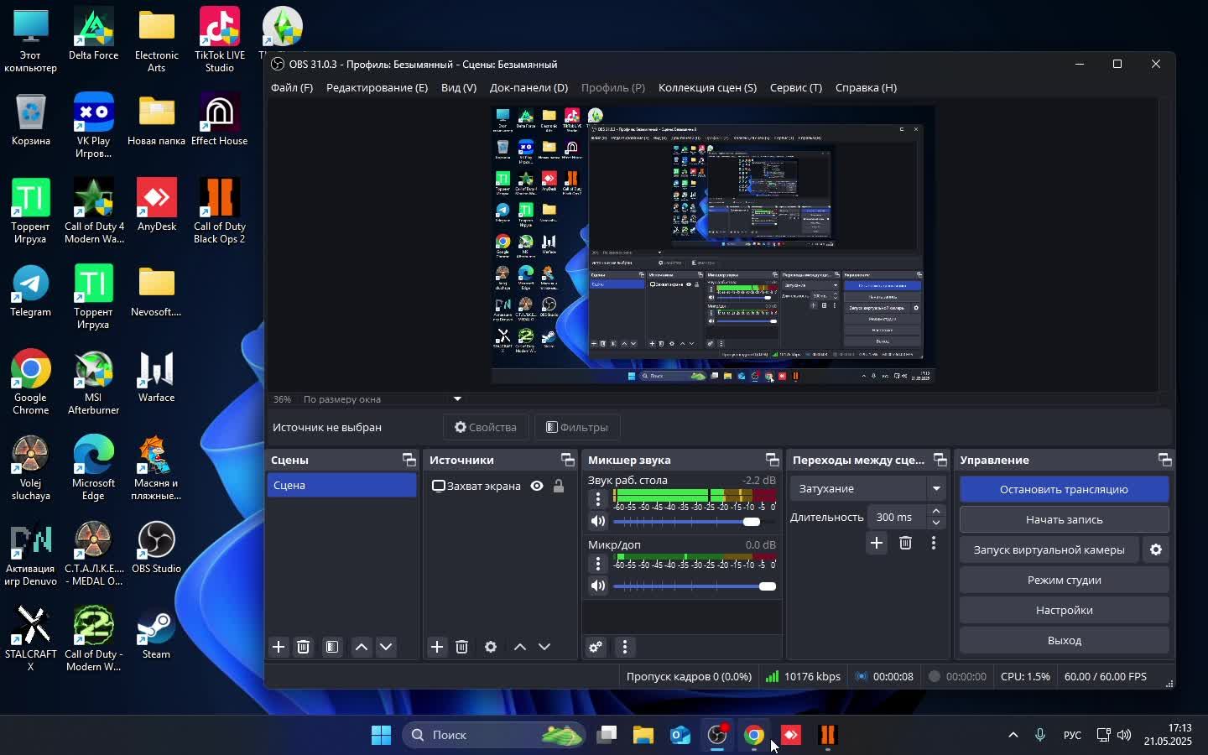
Task: Undock the Сцены panel
Action: pyautogui.click(x=409, y=460)
